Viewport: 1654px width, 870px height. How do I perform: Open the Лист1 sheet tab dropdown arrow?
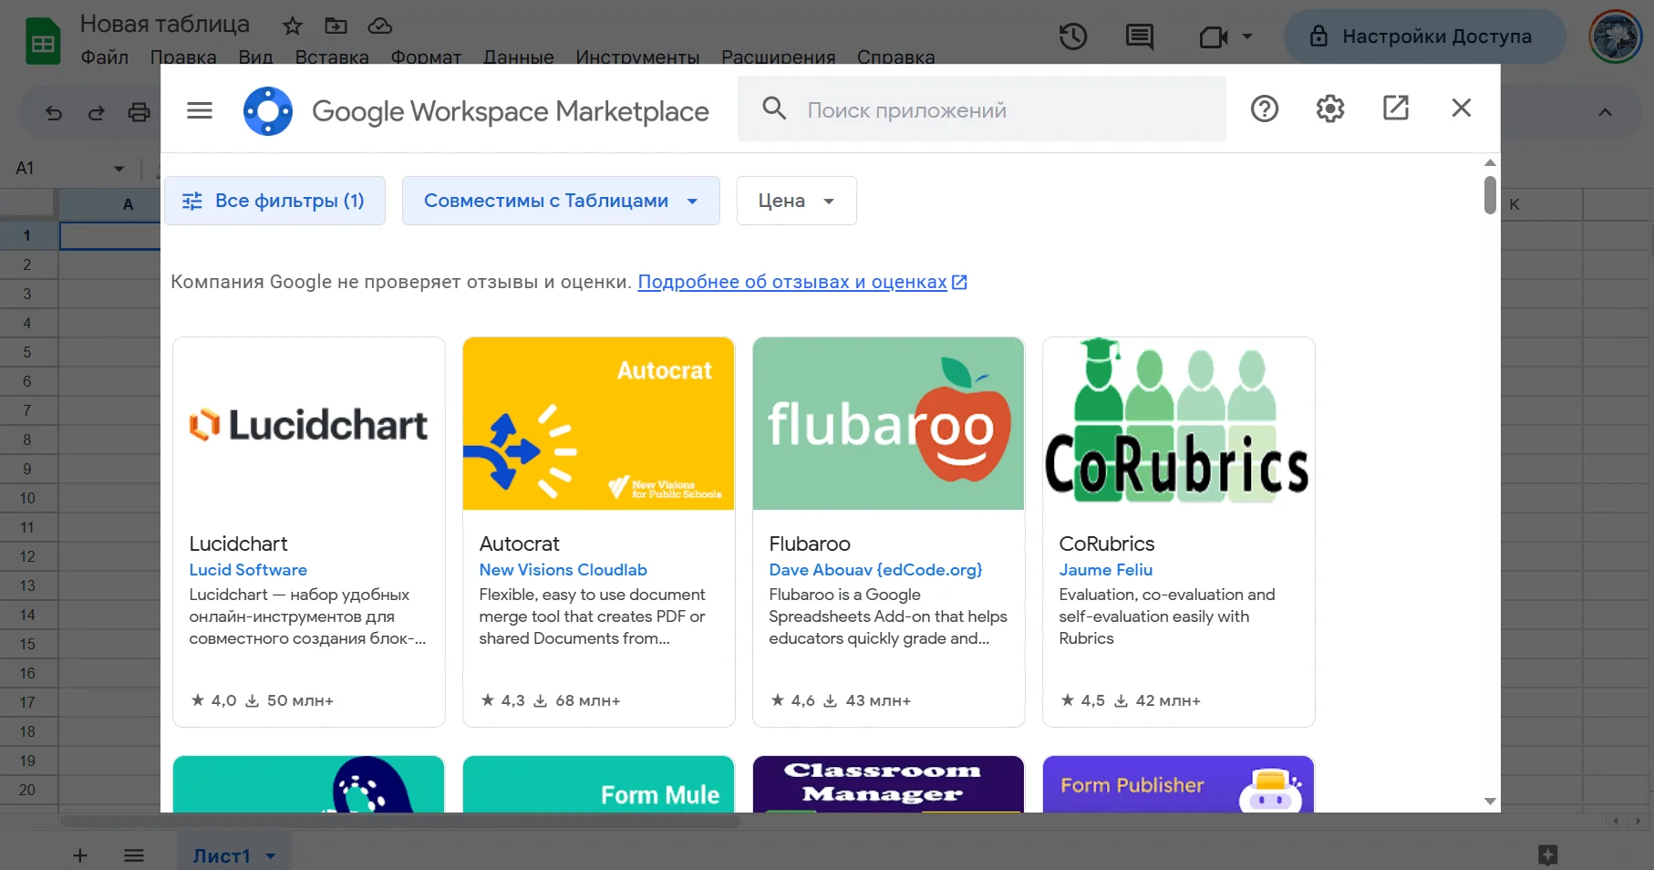click(271, 856)
